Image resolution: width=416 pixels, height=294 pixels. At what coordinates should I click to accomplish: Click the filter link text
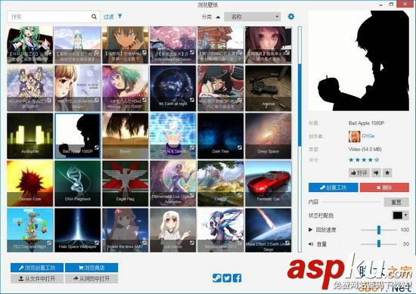(x=108, y=17)
